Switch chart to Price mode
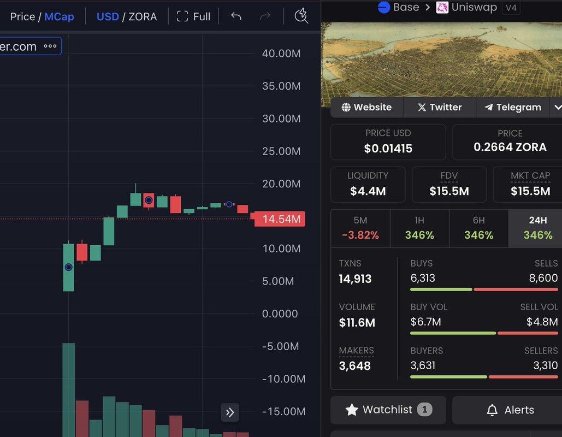This screenshot has height=437, width=562. pos(22,17)
